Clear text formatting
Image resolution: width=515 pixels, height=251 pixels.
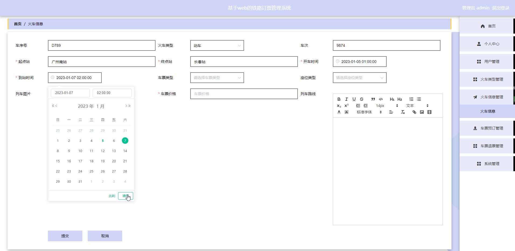pos(403,112)
